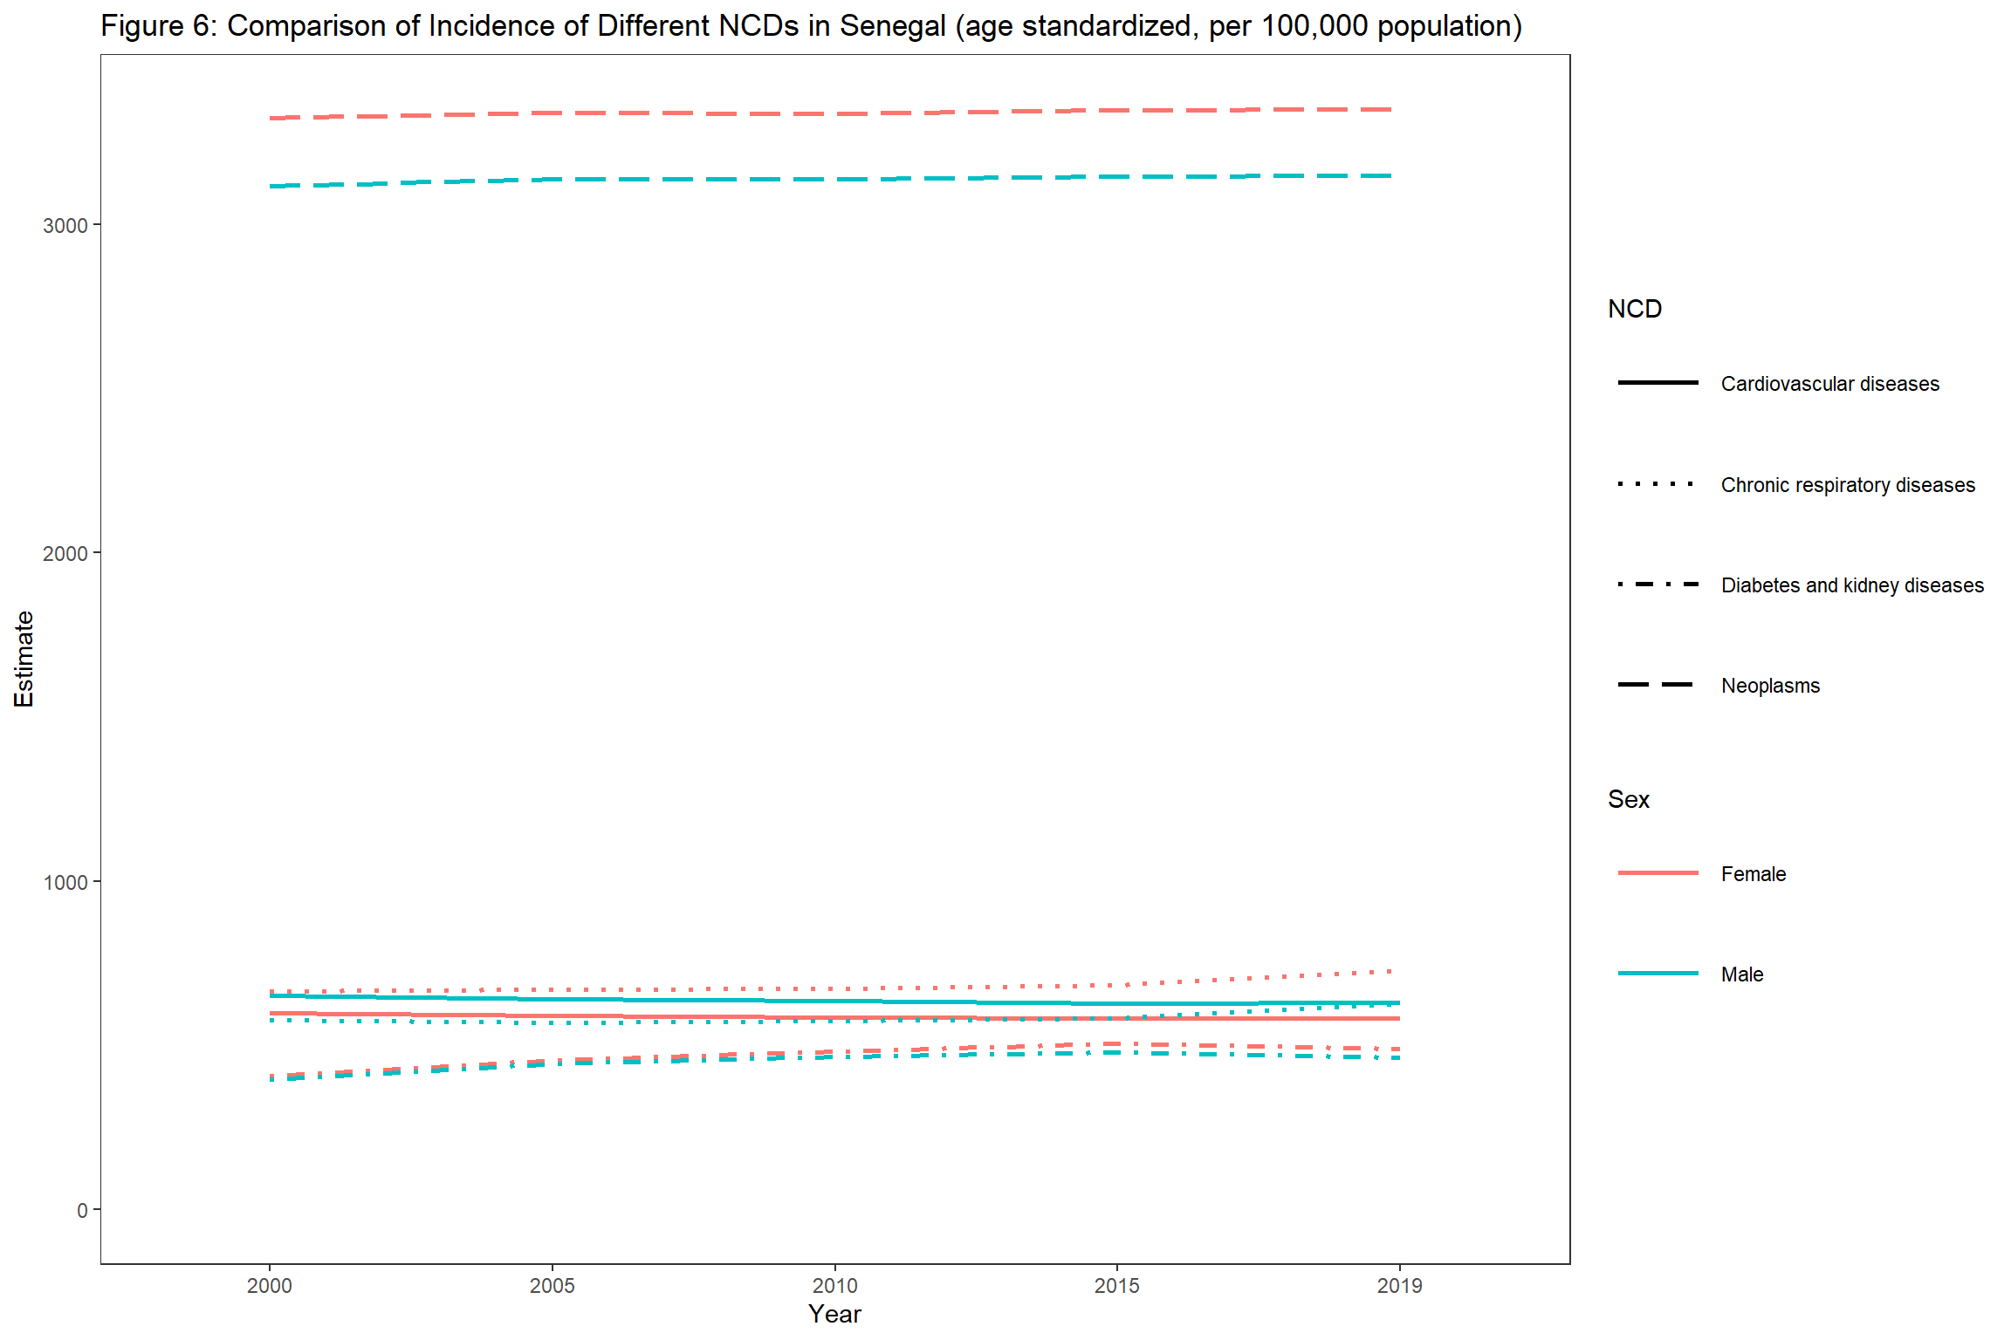This screenshot has width=2011, height=1340.
Task: Click the Estimate y-axis label
Action: coord(24,659)
